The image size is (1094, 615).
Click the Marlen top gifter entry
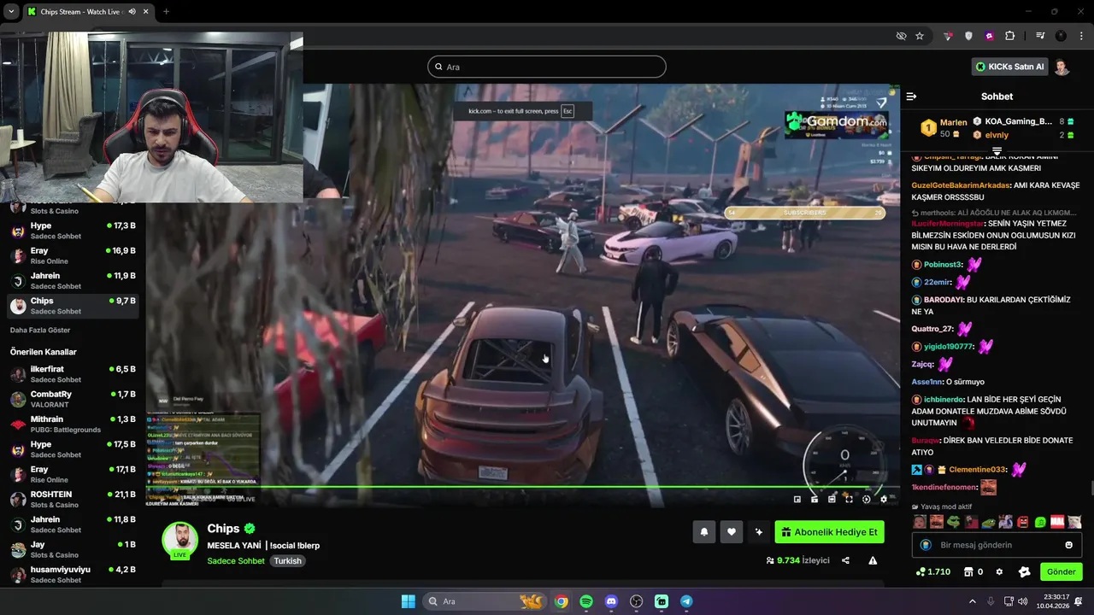[x=944, y=128]
